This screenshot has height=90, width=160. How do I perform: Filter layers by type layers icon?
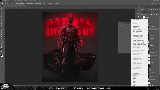pyautogui.click(x=153, y=10)
